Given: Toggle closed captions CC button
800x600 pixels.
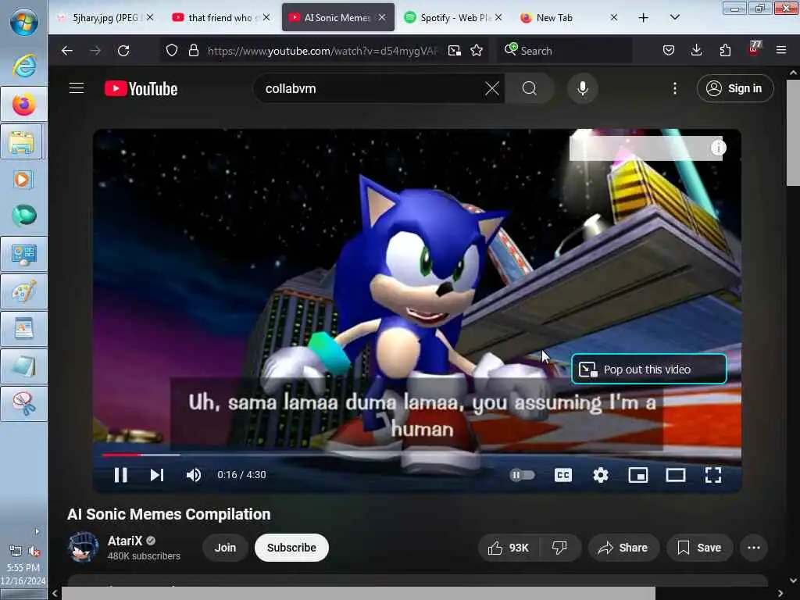Looking at the screenshot, I should pos(562,475).
